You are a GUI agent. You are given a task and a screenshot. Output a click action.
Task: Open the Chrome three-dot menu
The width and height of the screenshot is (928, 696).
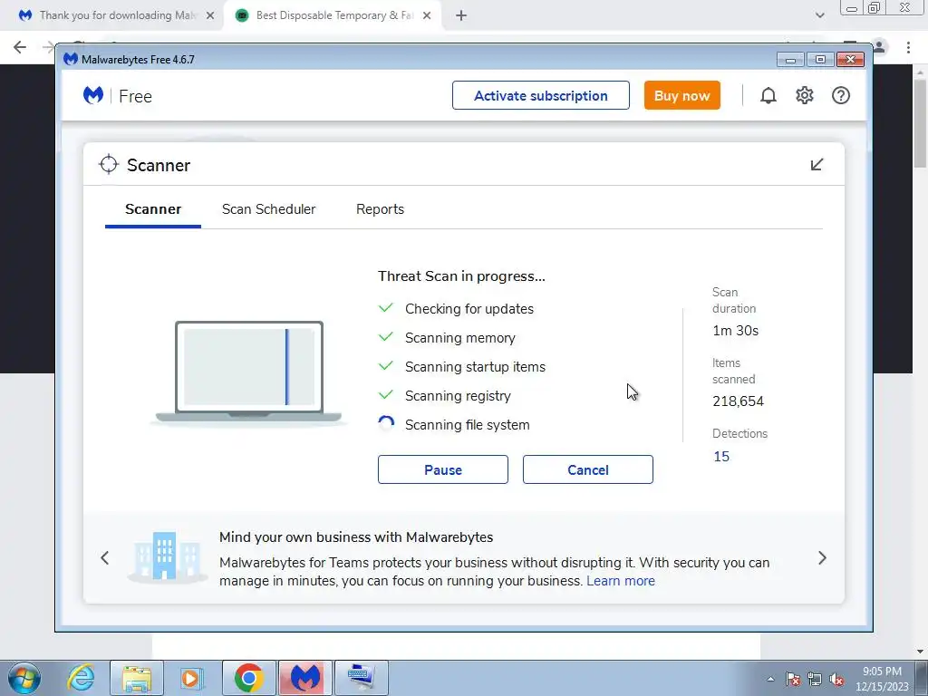tap(908, 47)
